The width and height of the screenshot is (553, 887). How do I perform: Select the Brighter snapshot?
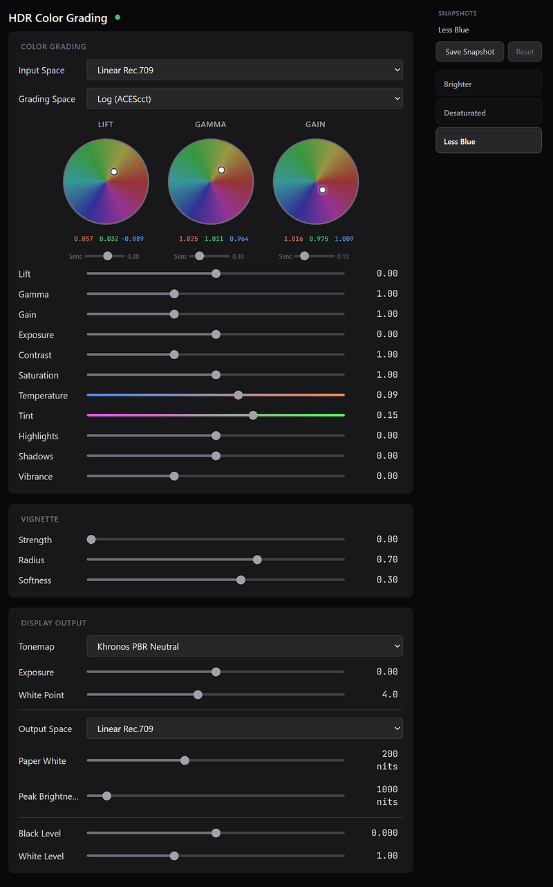click(x=489, y=84)
